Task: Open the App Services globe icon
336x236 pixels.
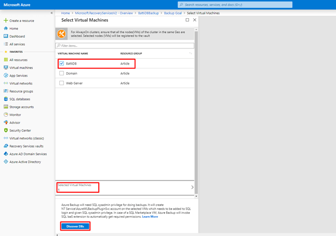Action: 6,75
